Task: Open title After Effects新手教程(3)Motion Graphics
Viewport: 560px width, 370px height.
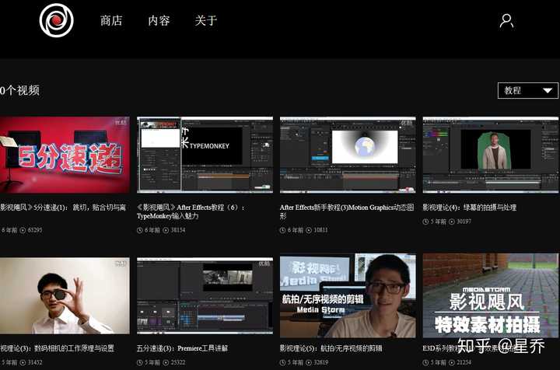Action: click(347, 211)
